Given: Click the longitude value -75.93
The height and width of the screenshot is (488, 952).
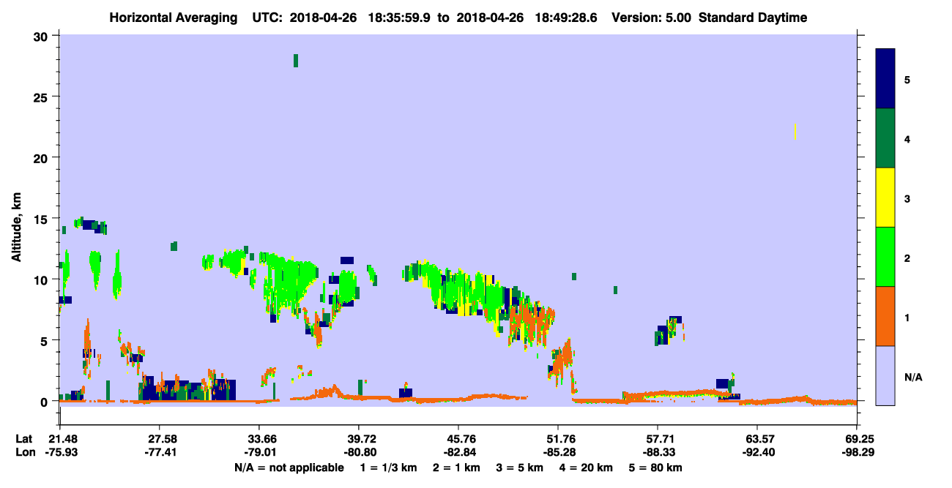Looking at the screenshot, I should [x=60, y=453].
